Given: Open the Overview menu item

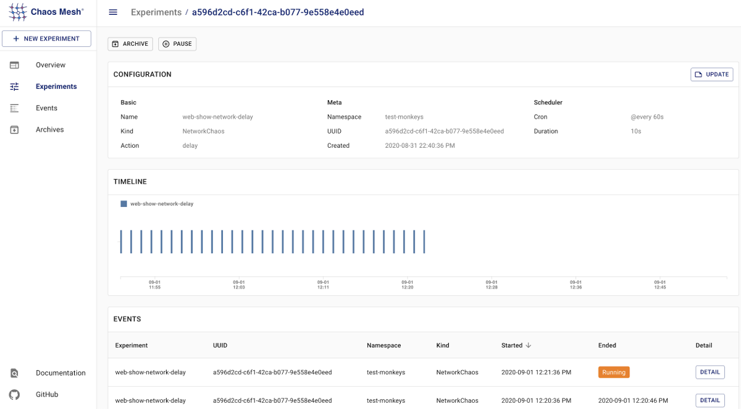Looking at the screenshot, I should [x=50, y=65].
